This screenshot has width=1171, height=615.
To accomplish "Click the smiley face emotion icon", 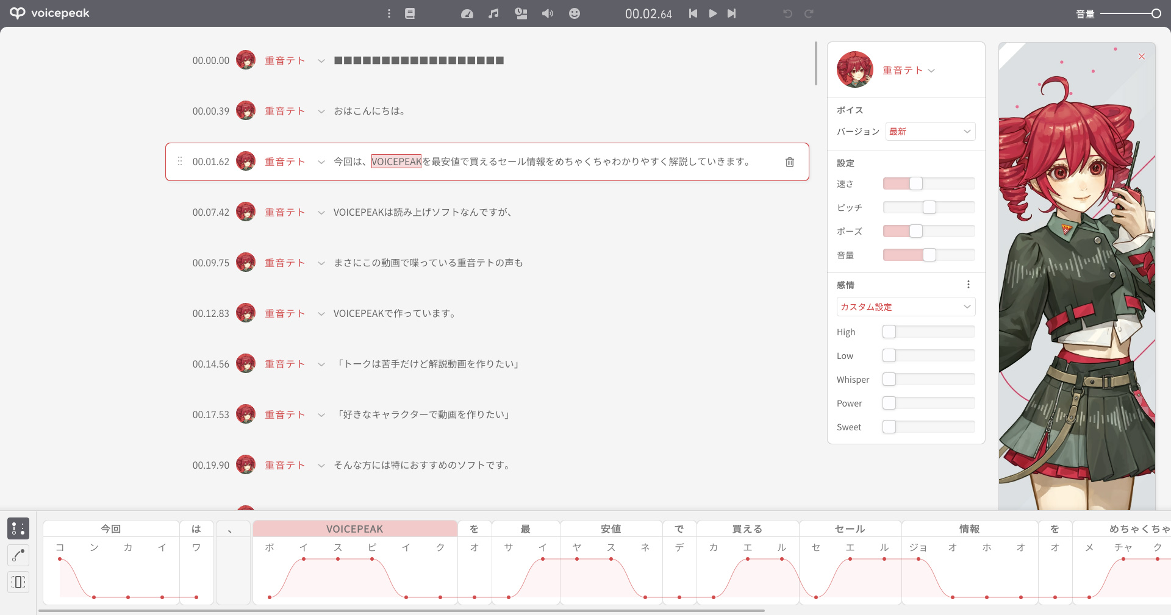I will click(x=575, y=13).
